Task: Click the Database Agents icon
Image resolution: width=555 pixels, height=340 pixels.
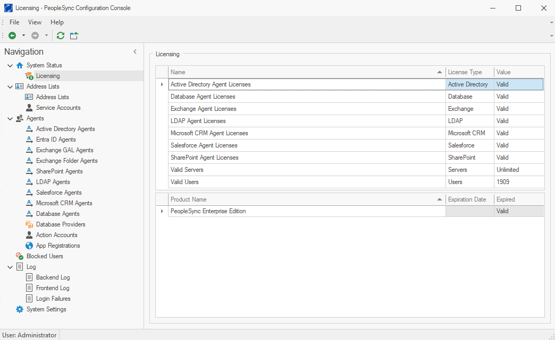Action: [x=29, y=214]
